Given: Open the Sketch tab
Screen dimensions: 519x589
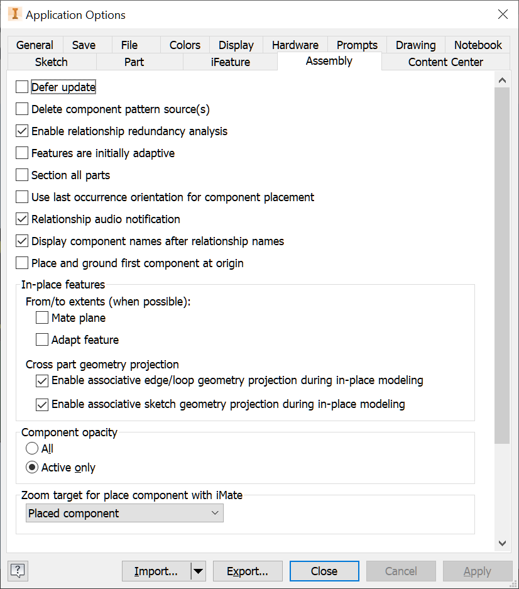Looking at the screenshot, I should (51, 62).
